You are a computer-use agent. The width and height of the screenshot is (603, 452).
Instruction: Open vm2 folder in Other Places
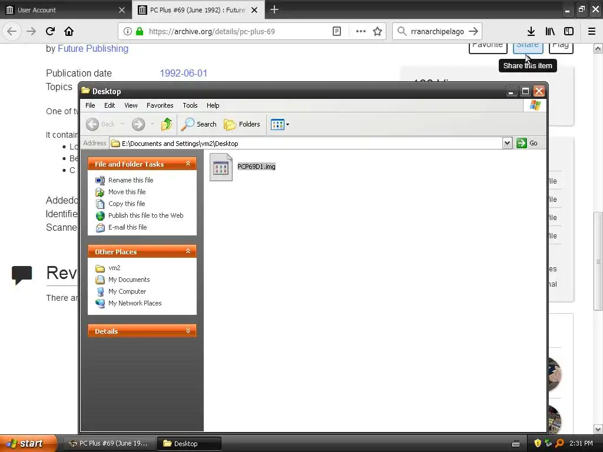(x=114, y=268)
